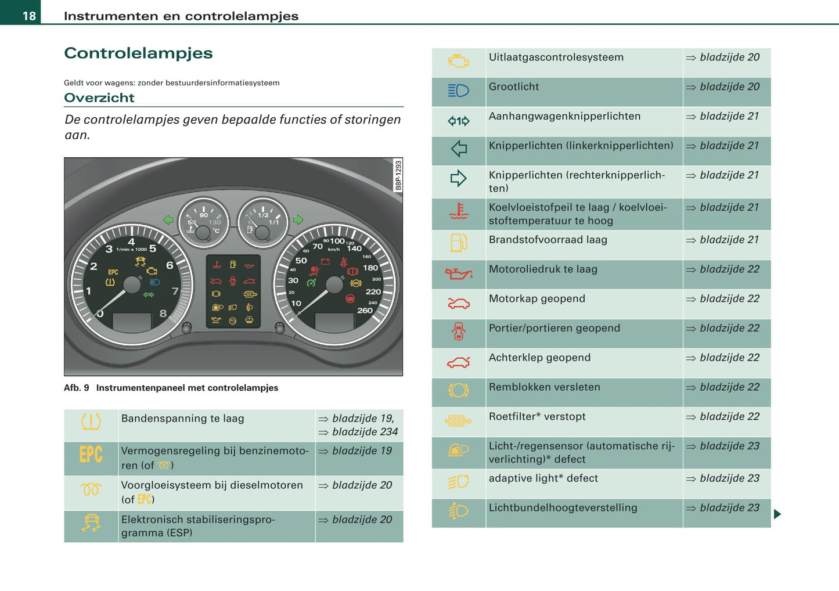Click the red coolant temperature icon
The image size is (839, 591).
point(458,211)
